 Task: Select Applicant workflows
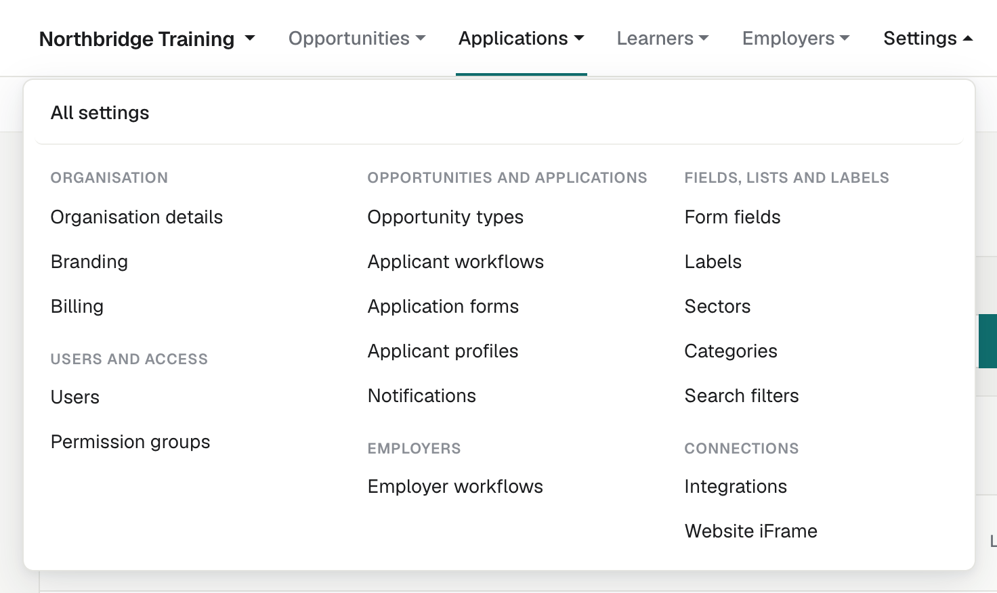coord(456,262)
